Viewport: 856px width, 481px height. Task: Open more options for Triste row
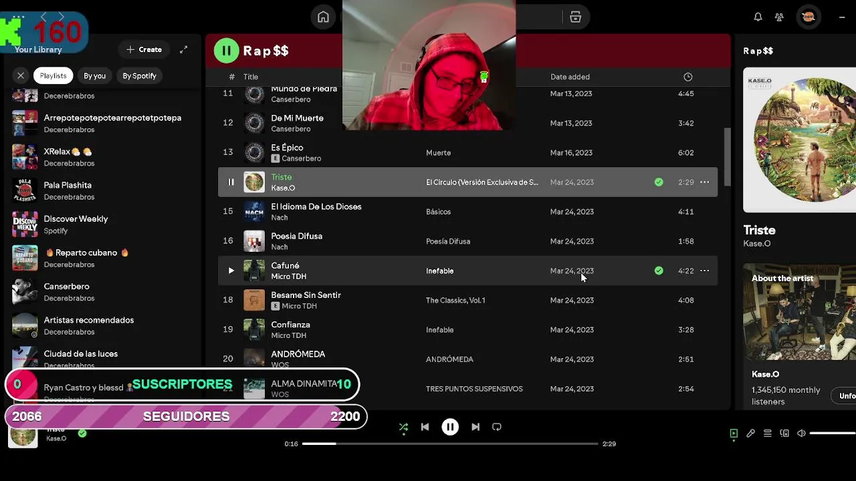704,182
